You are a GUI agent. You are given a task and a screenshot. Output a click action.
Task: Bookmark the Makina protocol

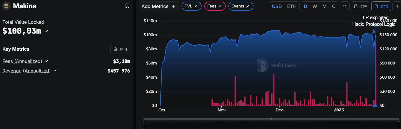click(x=127, y=6)
